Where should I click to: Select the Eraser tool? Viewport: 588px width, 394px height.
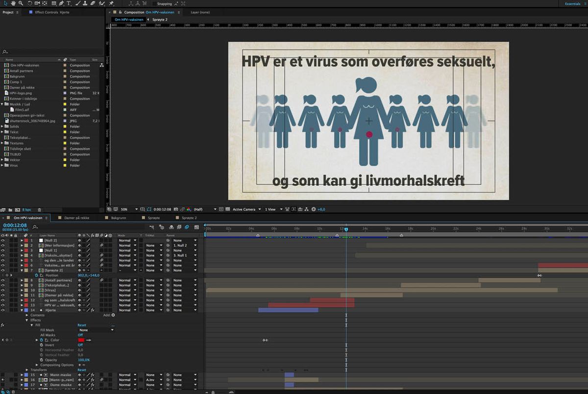[x=93, y=3]
